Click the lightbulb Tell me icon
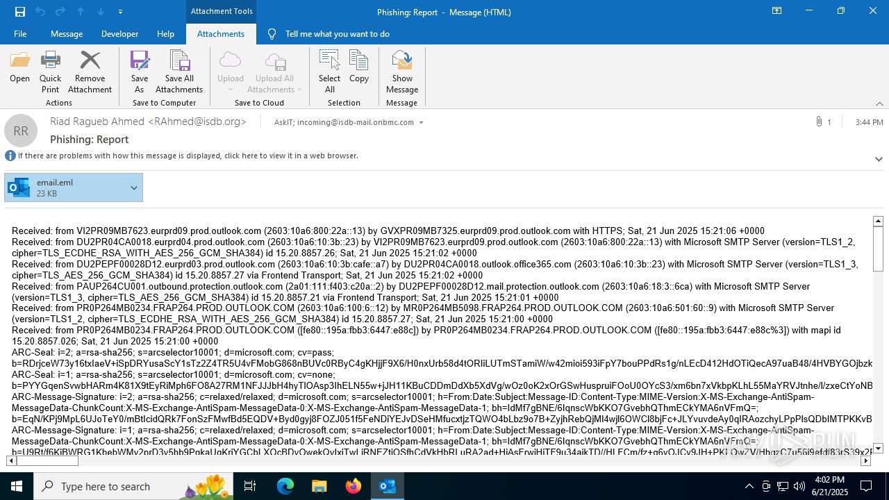 coord(272,34)
